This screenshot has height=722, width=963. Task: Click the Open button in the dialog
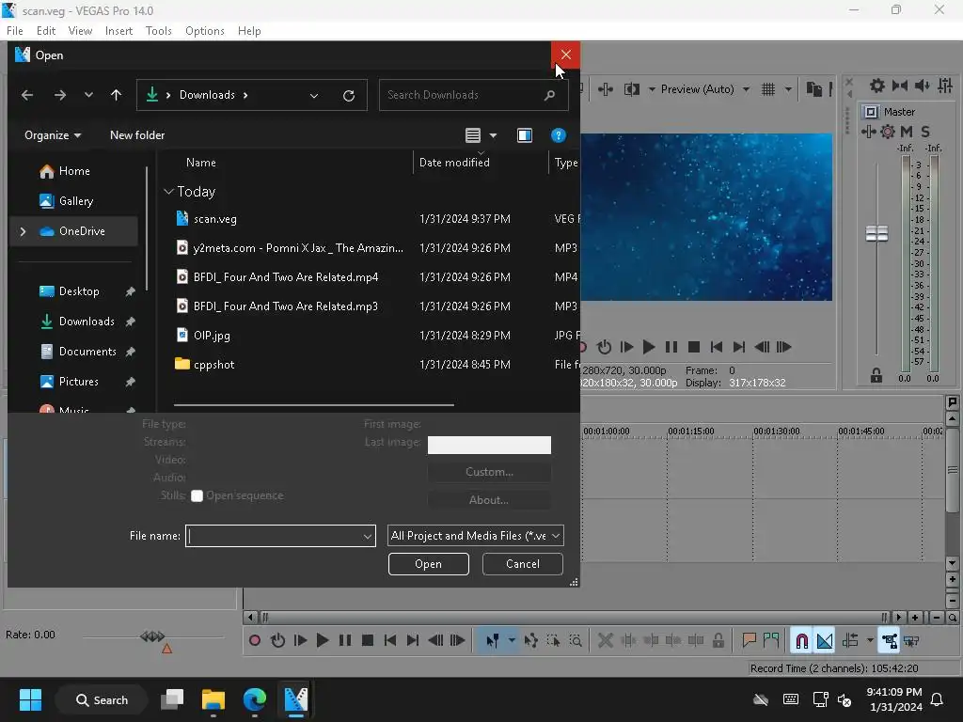tap(429, 564)
